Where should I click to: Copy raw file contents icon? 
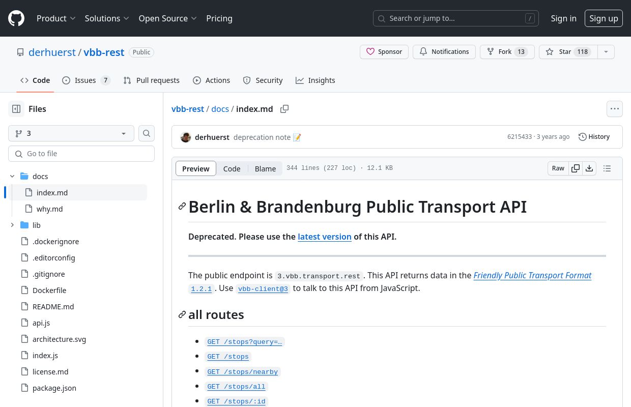[576, 168]
